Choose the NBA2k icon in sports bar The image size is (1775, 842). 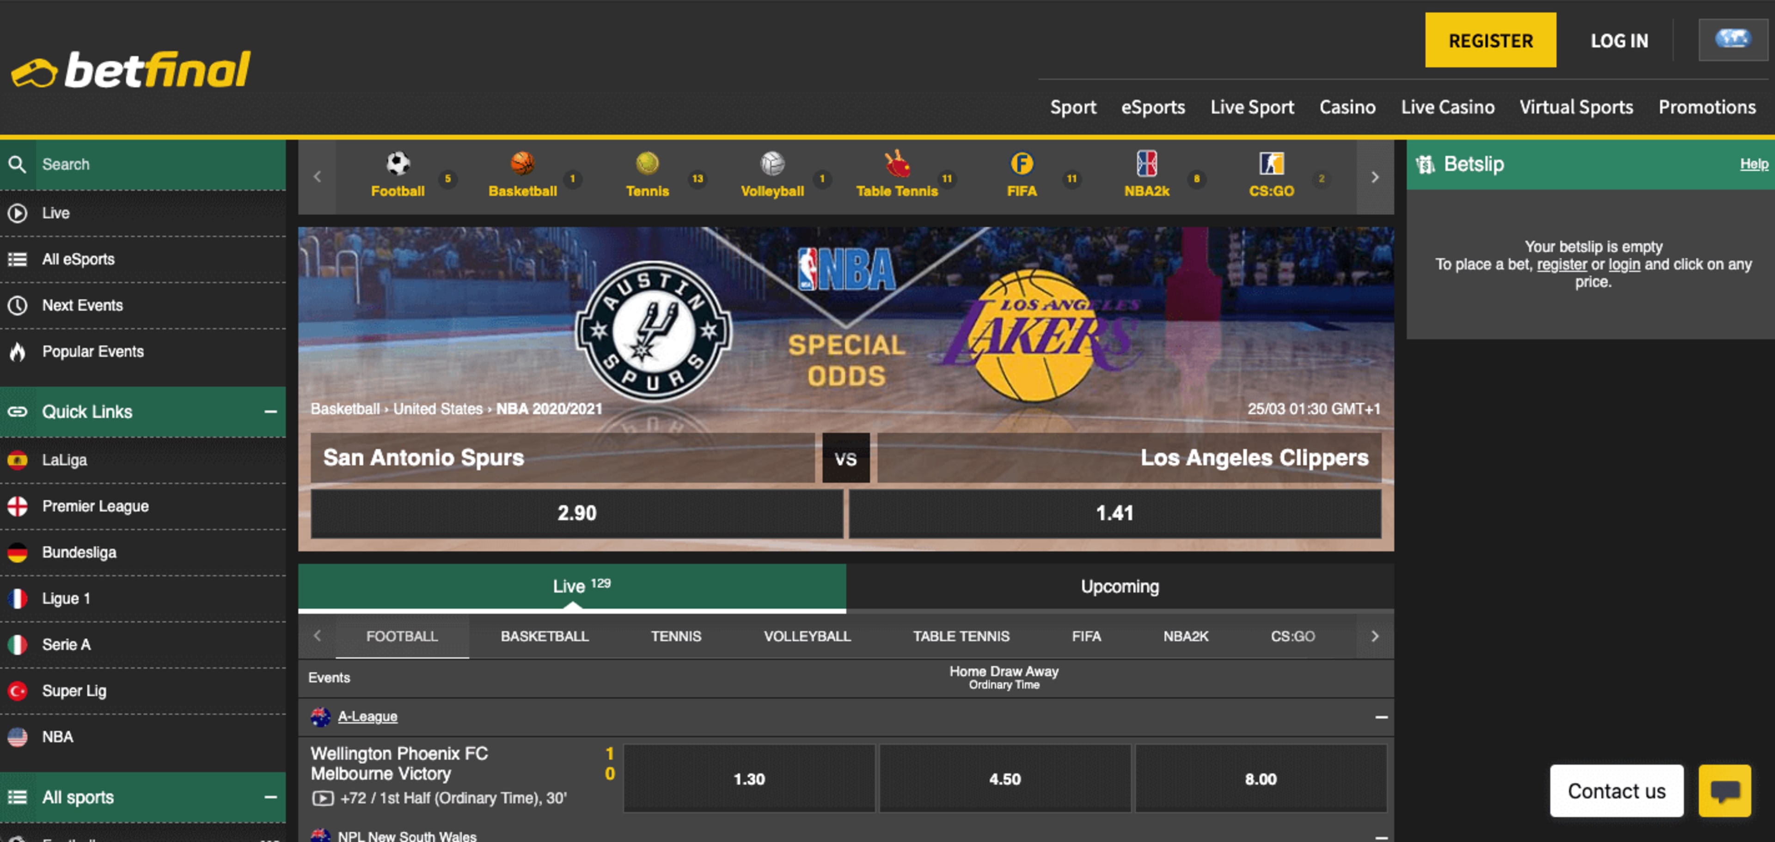click(1146, 164)
